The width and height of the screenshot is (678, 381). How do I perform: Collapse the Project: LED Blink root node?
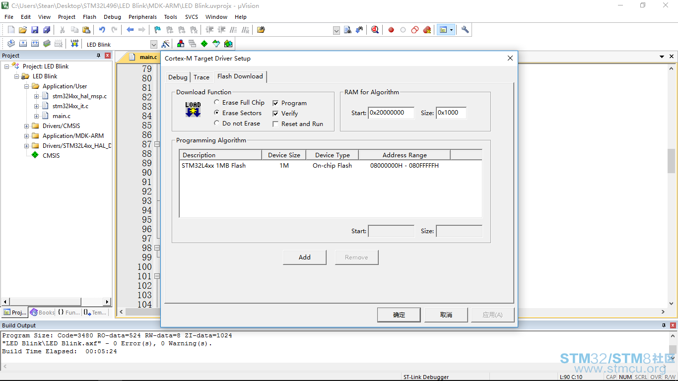tap(7, 66)
